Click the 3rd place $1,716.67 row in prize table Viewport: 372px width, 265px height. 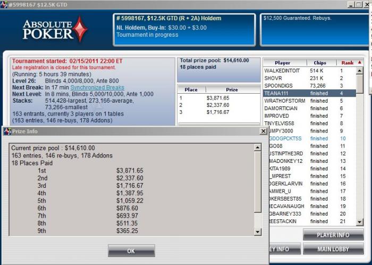click(219, 112)
